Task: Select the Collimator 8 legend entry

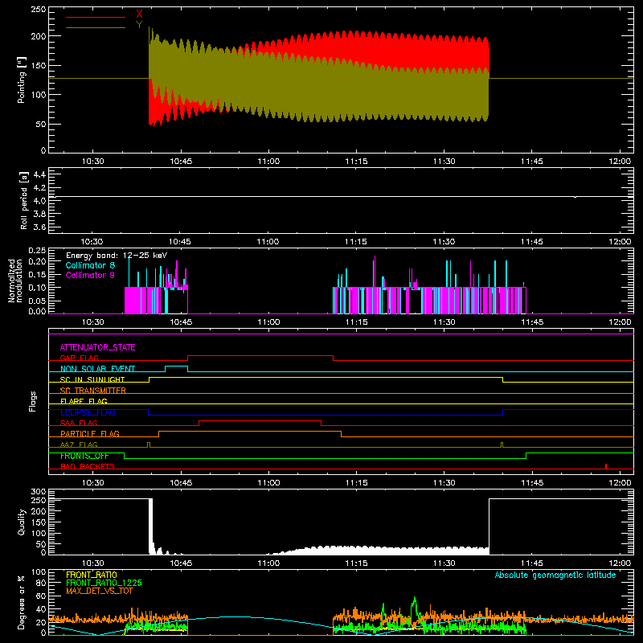Action: [90, 265]
